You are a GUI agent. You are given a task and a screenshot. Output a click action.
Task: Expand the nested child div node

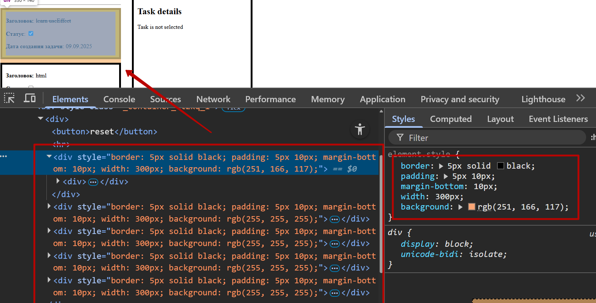coord(58,181)
